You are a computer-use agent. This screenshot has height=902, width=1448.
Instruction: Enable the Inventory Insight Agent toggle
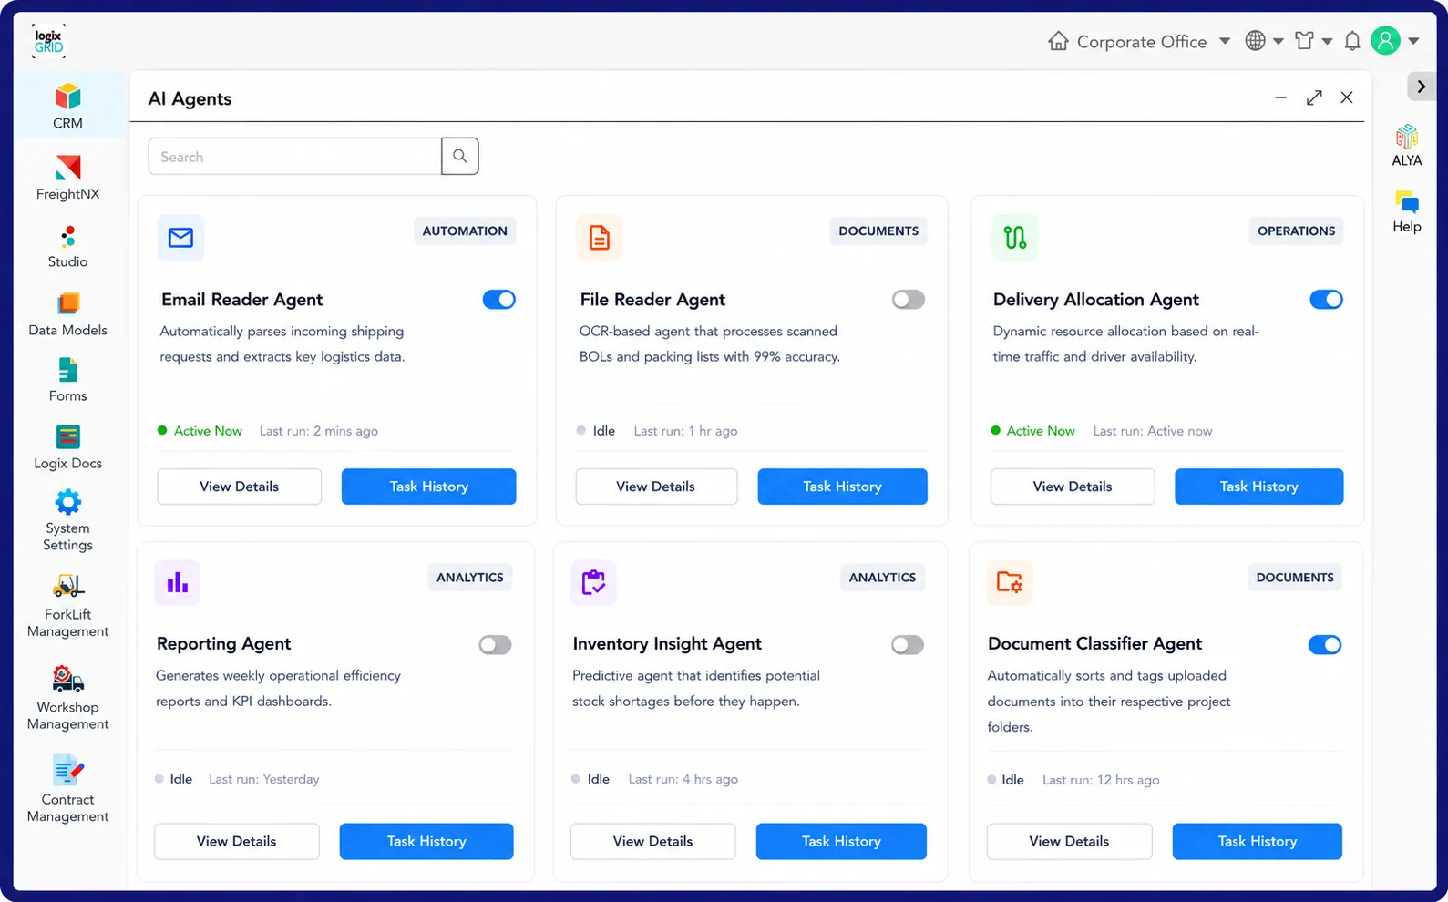pyautogui.click(x=908, y=645)
